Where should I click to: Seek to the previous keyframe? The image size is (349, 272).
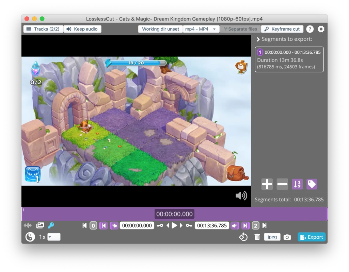[x=160, y=225]
